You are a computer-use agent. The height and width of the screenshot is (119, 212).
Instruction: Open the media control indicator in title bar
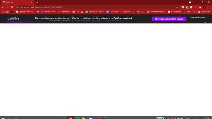[x=190, y=2]
